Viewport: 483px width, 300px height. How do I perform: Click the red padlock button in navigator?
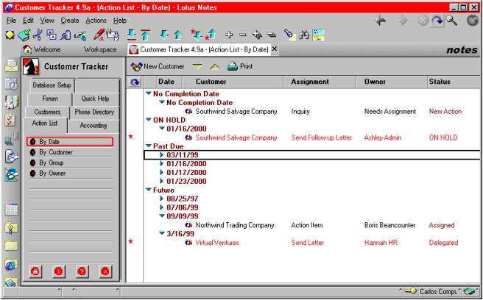pyautogui.click(x=36, y=272)
